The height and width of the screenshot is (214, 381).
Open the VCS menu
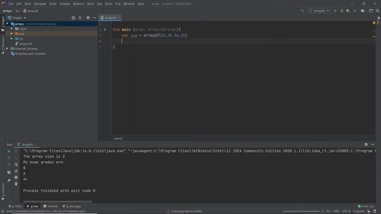[118, 4]
